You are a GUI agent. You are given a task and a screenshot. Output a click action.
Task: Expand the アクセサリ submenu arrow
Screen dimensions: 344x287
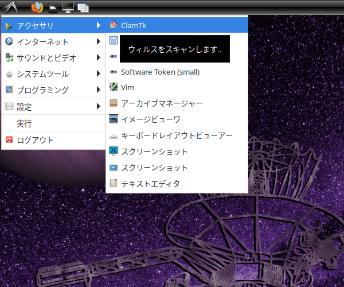(99, 25)
